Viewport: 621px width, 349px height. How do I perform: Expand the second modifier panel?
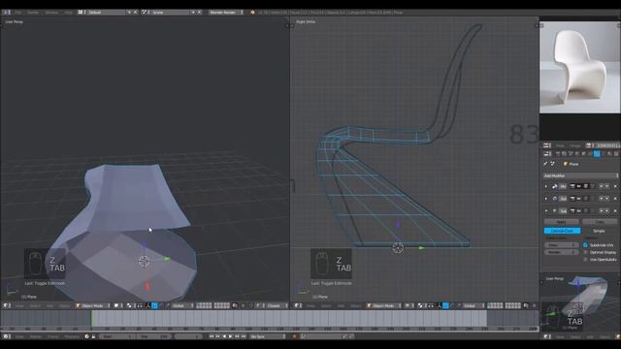pos(545,199)
